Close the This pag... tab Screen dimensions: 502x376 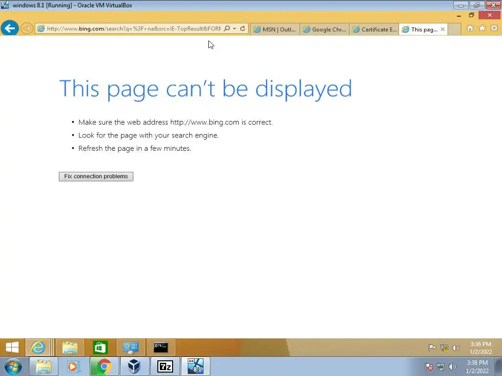(x=443, y=29)
